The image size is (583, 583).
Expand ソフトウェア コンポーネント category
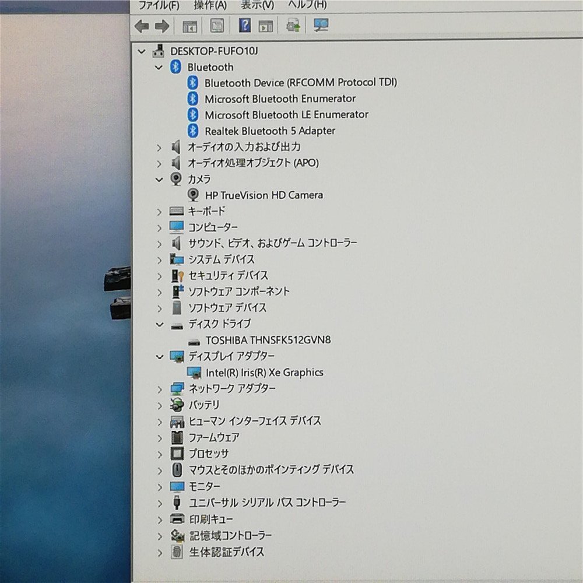(160, 293)
